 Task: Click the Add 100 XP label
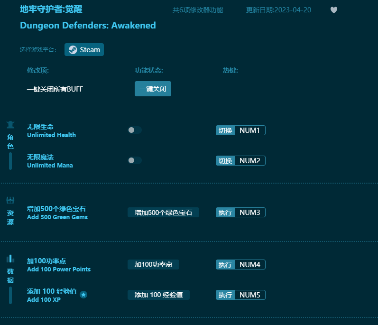coord(44,300)
